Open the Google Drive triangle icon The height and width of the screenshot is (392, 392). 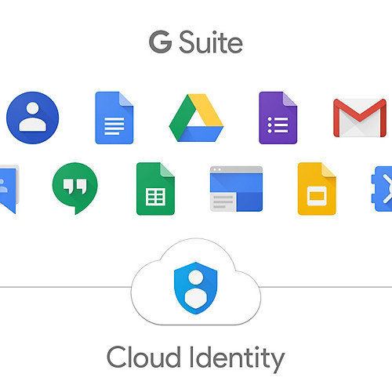coord(196,118)
